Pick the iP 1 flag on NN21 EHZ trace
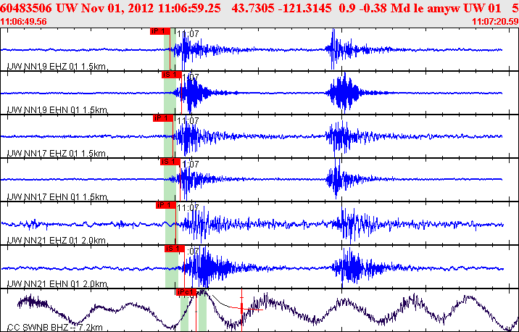The height and width of the screenshot is (332, 519). click(x=165, y=205)
